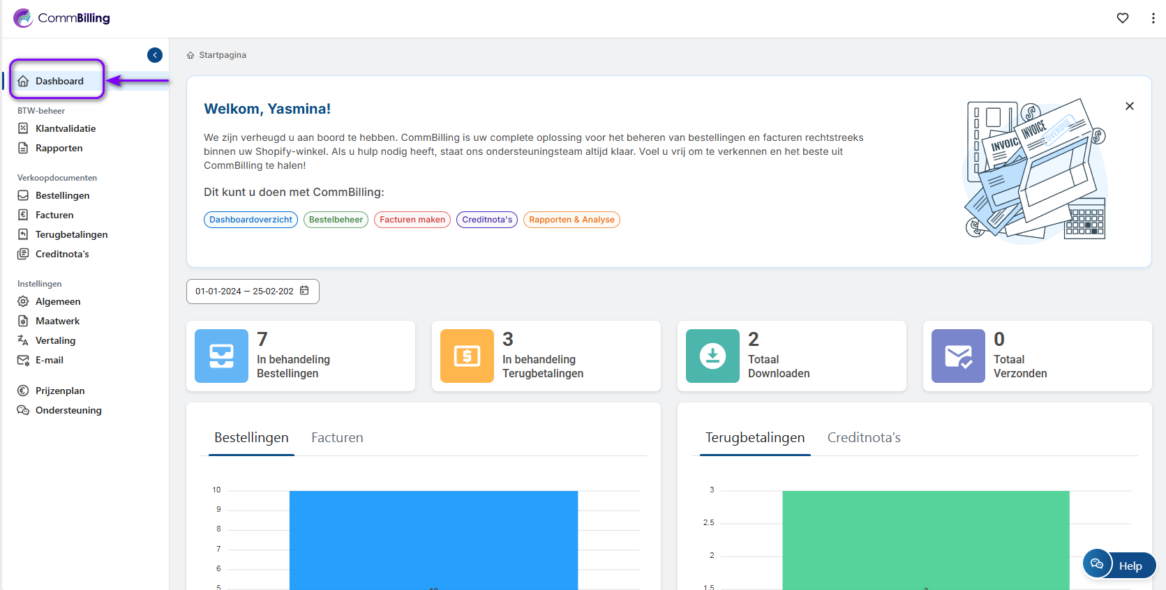Collapse the sidebar with the chevron button

[155, 55]
